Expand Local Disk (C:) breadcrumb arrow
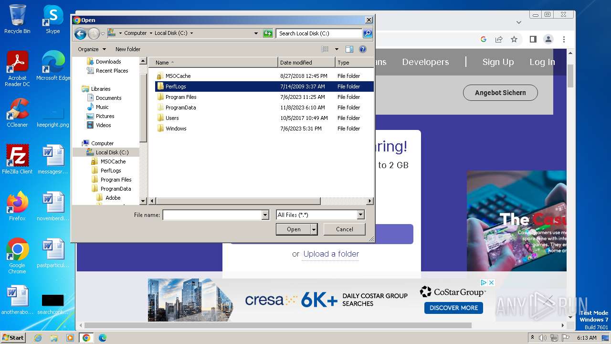 pos(192,33)
